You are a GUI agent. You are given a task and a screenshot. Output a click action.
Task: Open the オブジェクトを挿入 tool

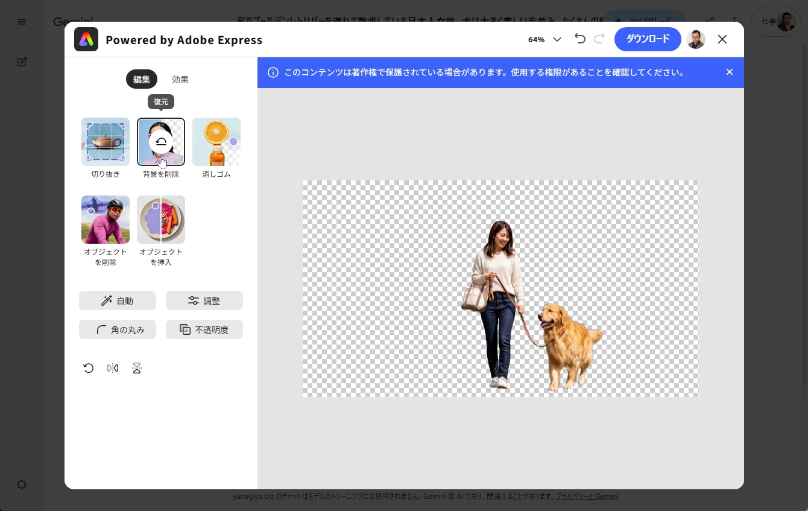click(161, 220)
